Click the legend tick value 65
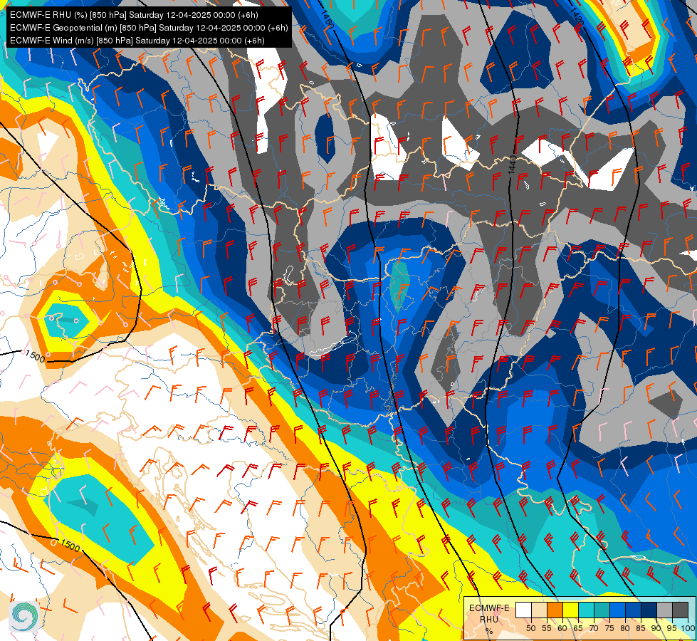 (578, 628)
